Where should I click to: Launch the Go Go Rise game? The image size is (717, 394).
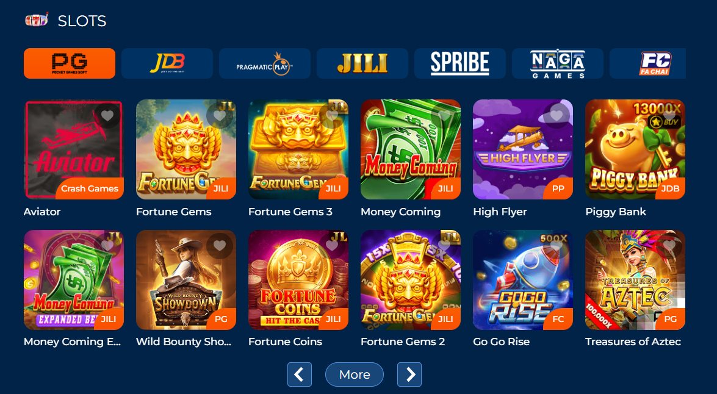click(523, 280)
